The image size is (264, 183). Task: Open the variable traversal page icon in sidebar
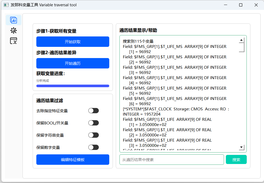13,20
